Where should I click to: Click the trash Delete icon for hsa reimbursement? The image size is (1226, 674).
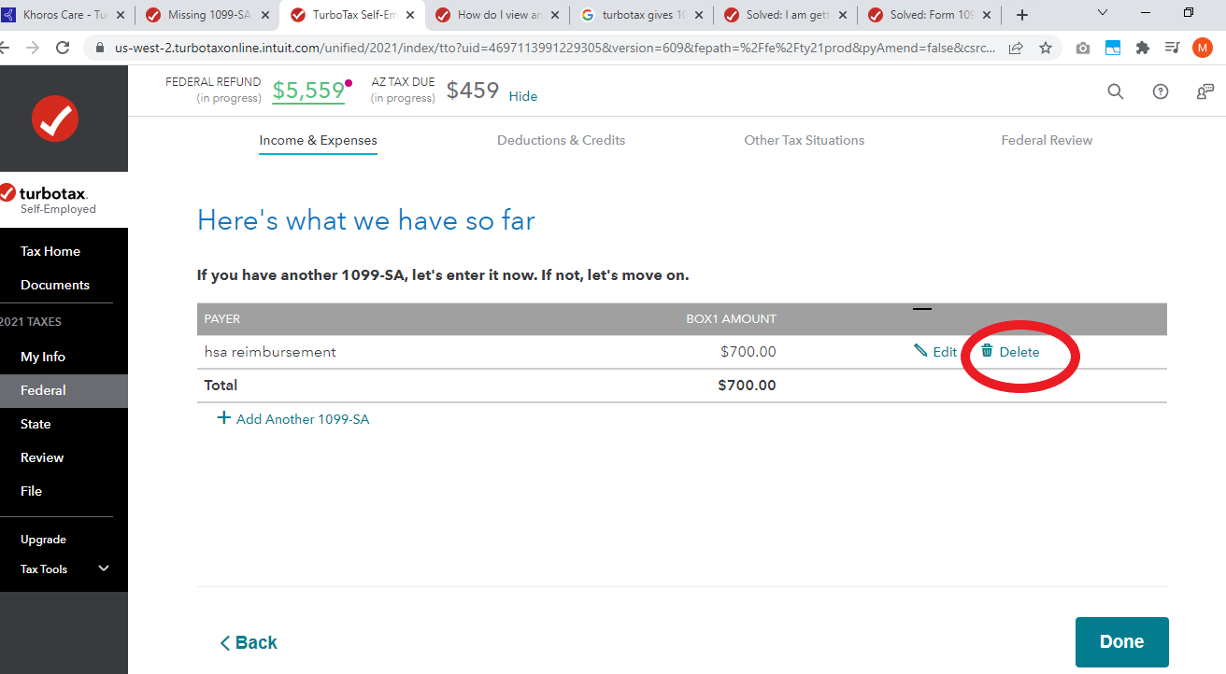[987, 351]
